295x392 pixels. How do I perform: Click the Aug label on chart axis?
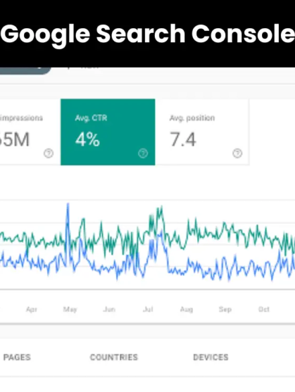pos(186,310)
